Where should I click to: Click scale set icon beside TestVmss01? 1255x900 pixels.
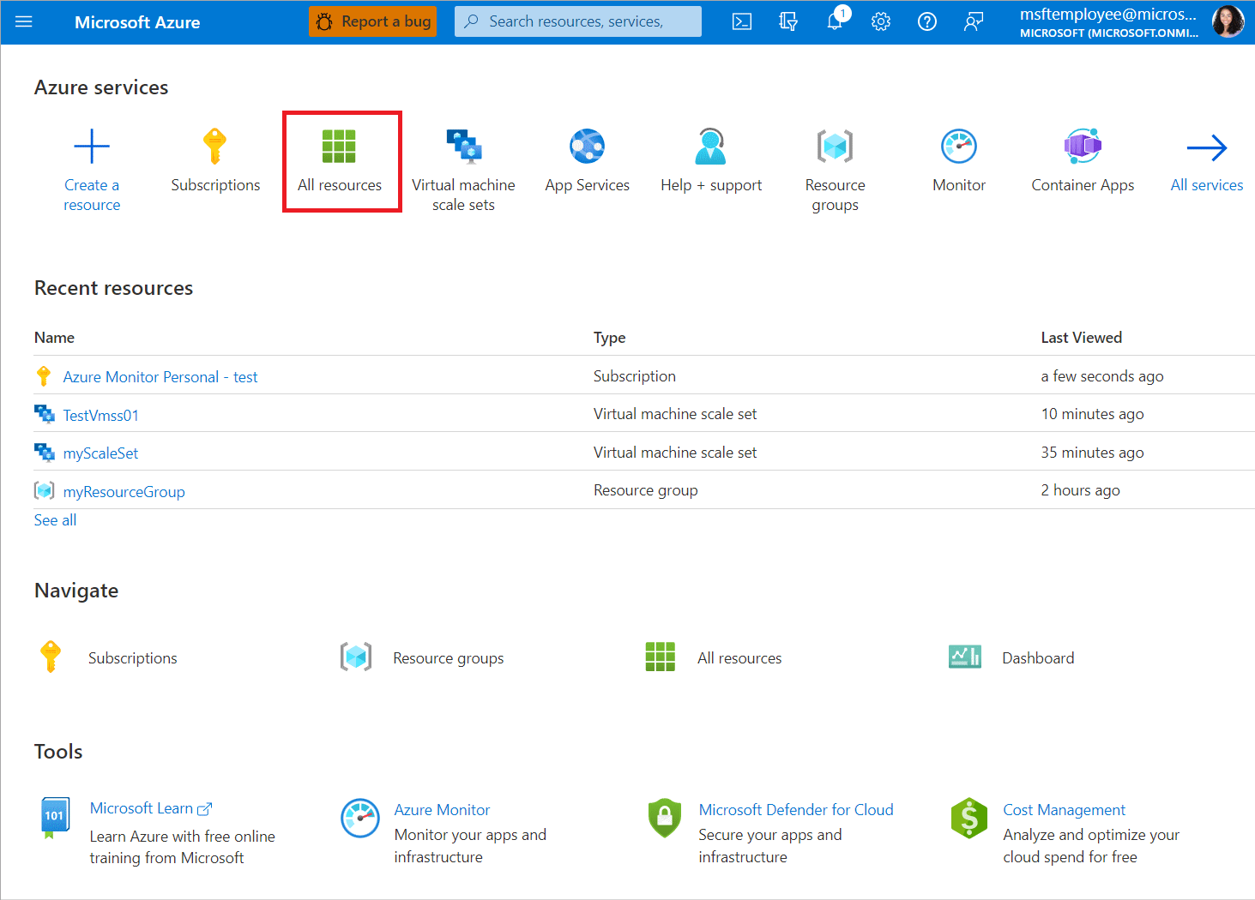45,415
